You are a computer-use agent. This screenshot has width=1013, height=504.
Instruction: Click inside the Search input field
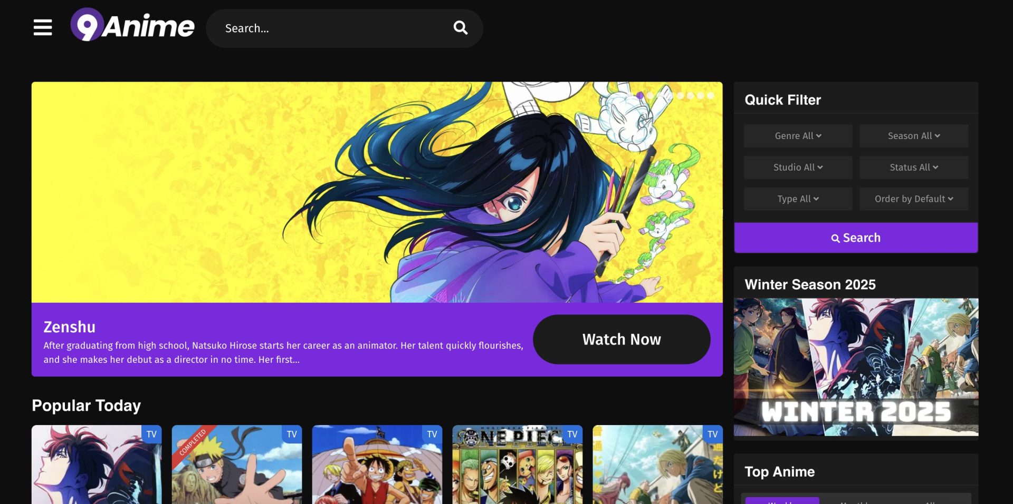click(x=327, y=28)
